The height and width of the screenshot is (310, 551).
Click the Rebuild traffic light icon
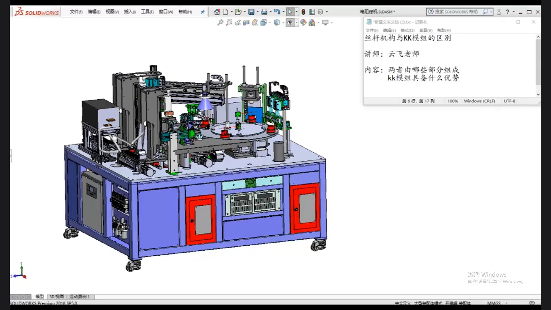click(x=303, y=12)
